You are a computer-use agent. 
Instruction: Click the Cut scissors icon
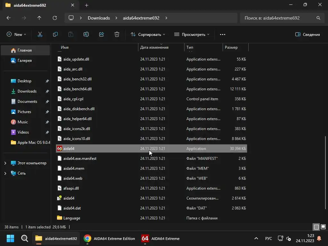40,34
